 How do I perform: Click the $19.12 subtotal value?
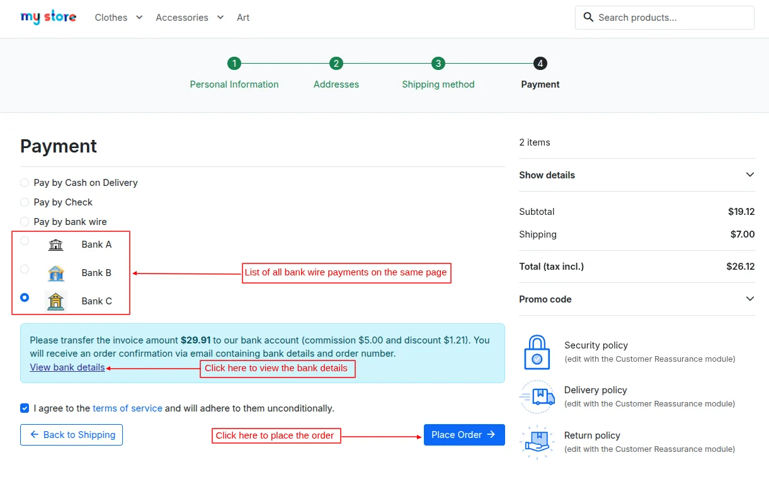click(741, 212)
